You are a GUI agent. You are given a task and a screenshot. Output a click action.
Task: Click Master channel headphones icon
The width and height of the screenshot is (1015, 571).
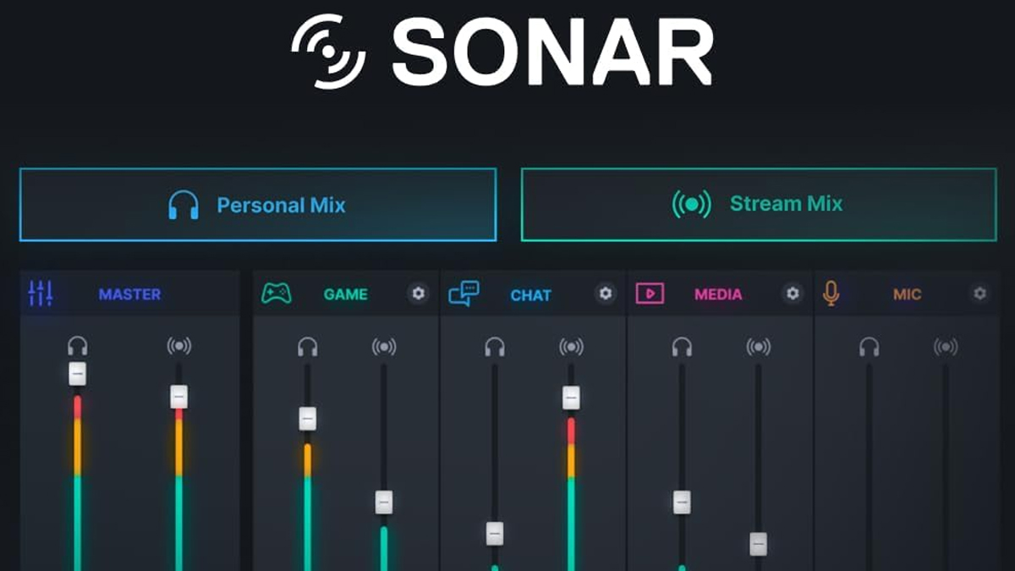coord(78,346)
